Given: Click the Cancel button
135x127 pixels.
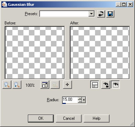Looking at the screenshot, I should click(69, 118).
